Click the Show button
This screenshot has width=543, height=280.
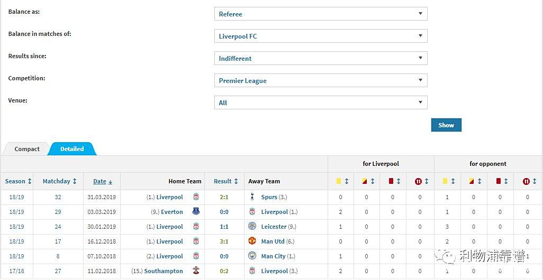click(446, 125)
